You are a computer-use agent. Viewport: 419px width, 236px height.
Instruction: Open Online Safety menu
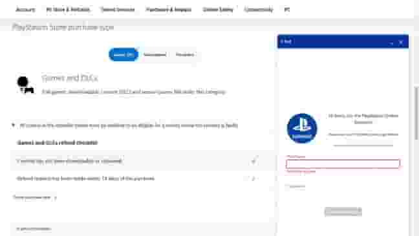pos(218,10)
